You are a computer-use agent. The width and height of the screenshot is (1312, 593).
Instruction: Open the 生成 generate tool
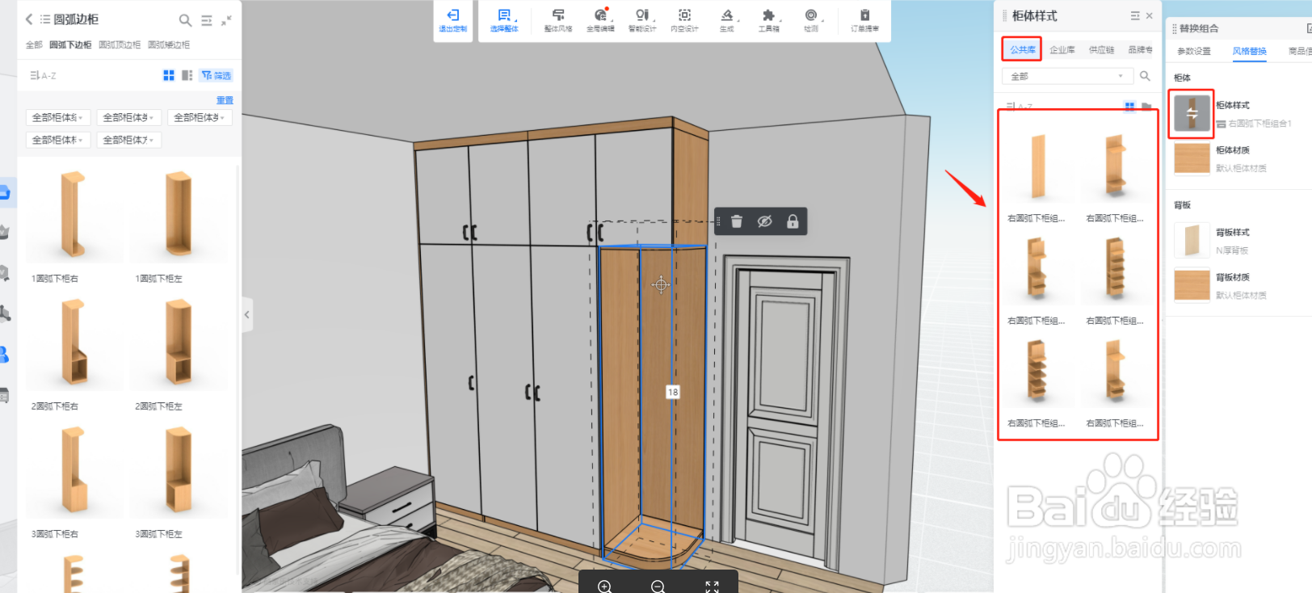coord(727,20)
